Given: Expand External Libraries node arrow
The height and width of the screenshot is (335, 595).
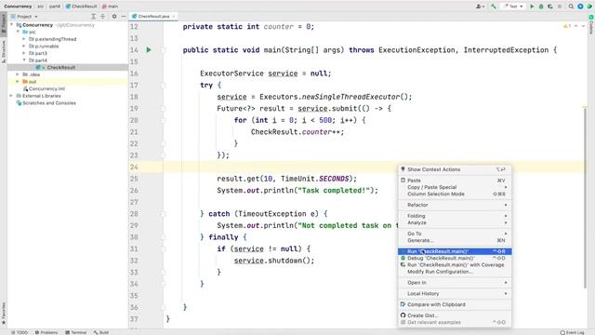Looking at the screenshot, I should click(12, 96).
